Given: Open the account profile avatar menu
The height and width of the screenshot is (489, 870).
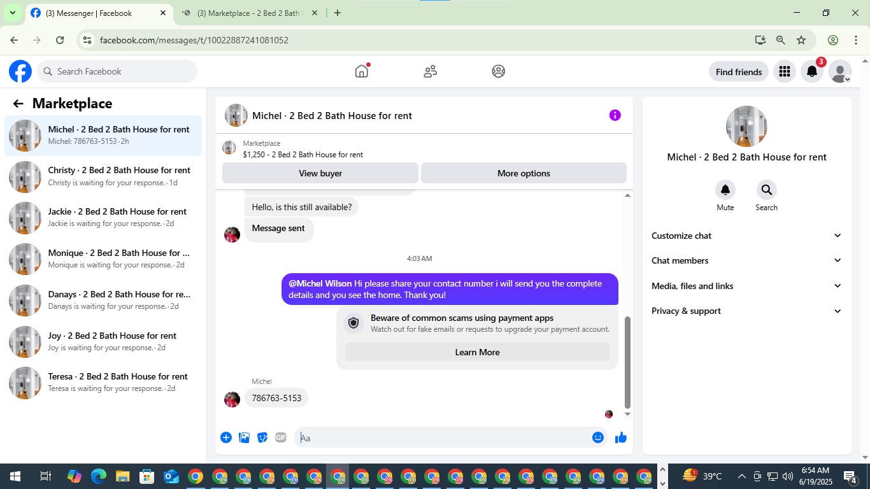Looking at the screenshot, I should point(840,72).
